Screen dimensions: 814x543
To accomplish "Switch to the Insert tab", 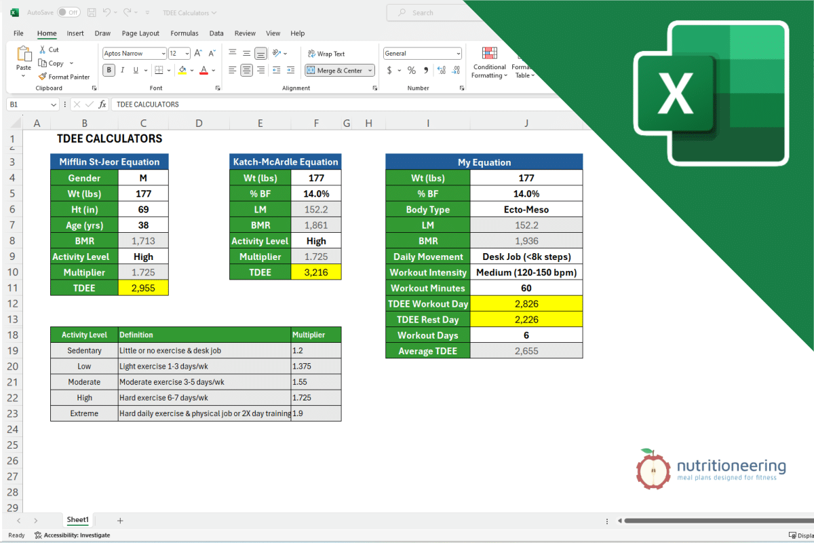I will (75, 33).
